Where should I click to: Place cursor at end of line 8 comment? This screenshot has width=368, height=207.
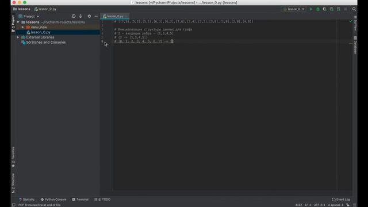tap(172, 41)
